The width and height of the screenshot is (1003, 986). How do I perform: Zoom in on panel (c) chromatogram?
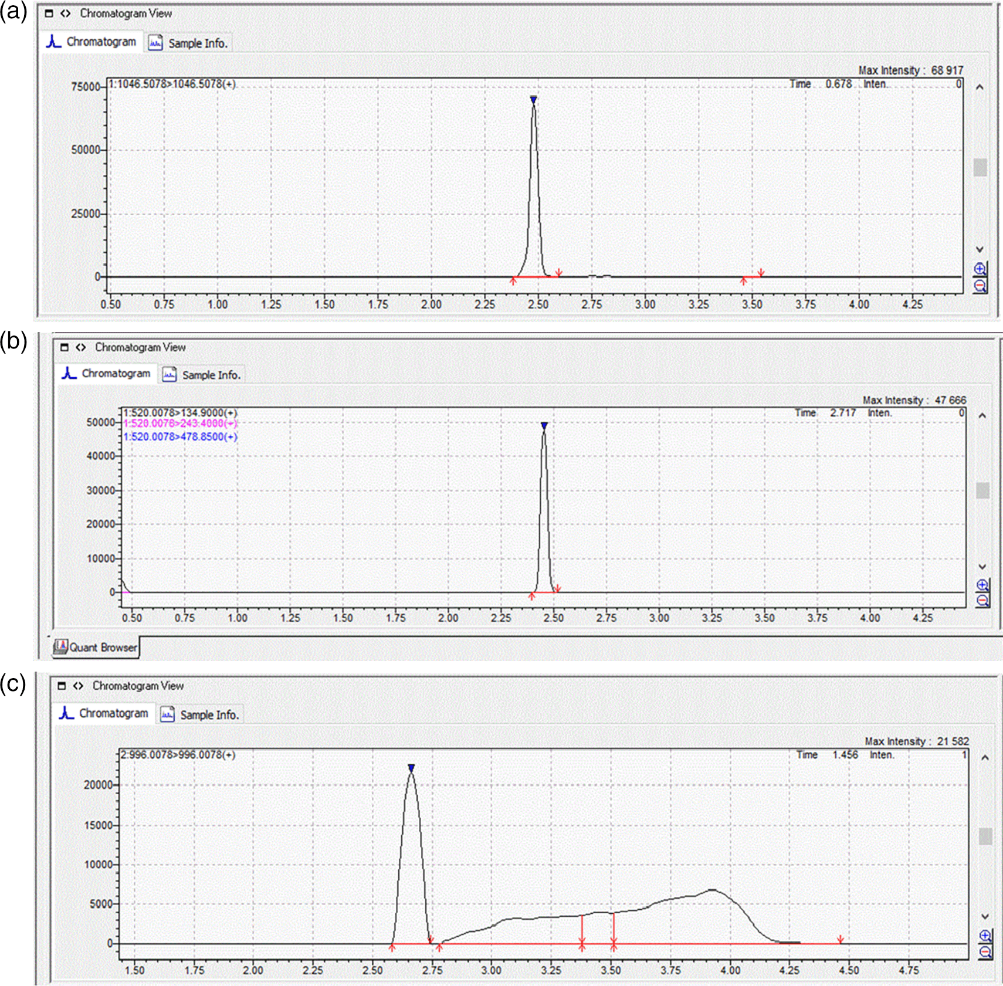pyautogui.click(x=985, y=936)
